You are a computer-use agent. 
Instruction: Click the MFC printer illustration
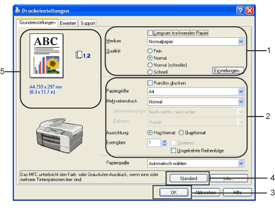click(x=59, y=135)
